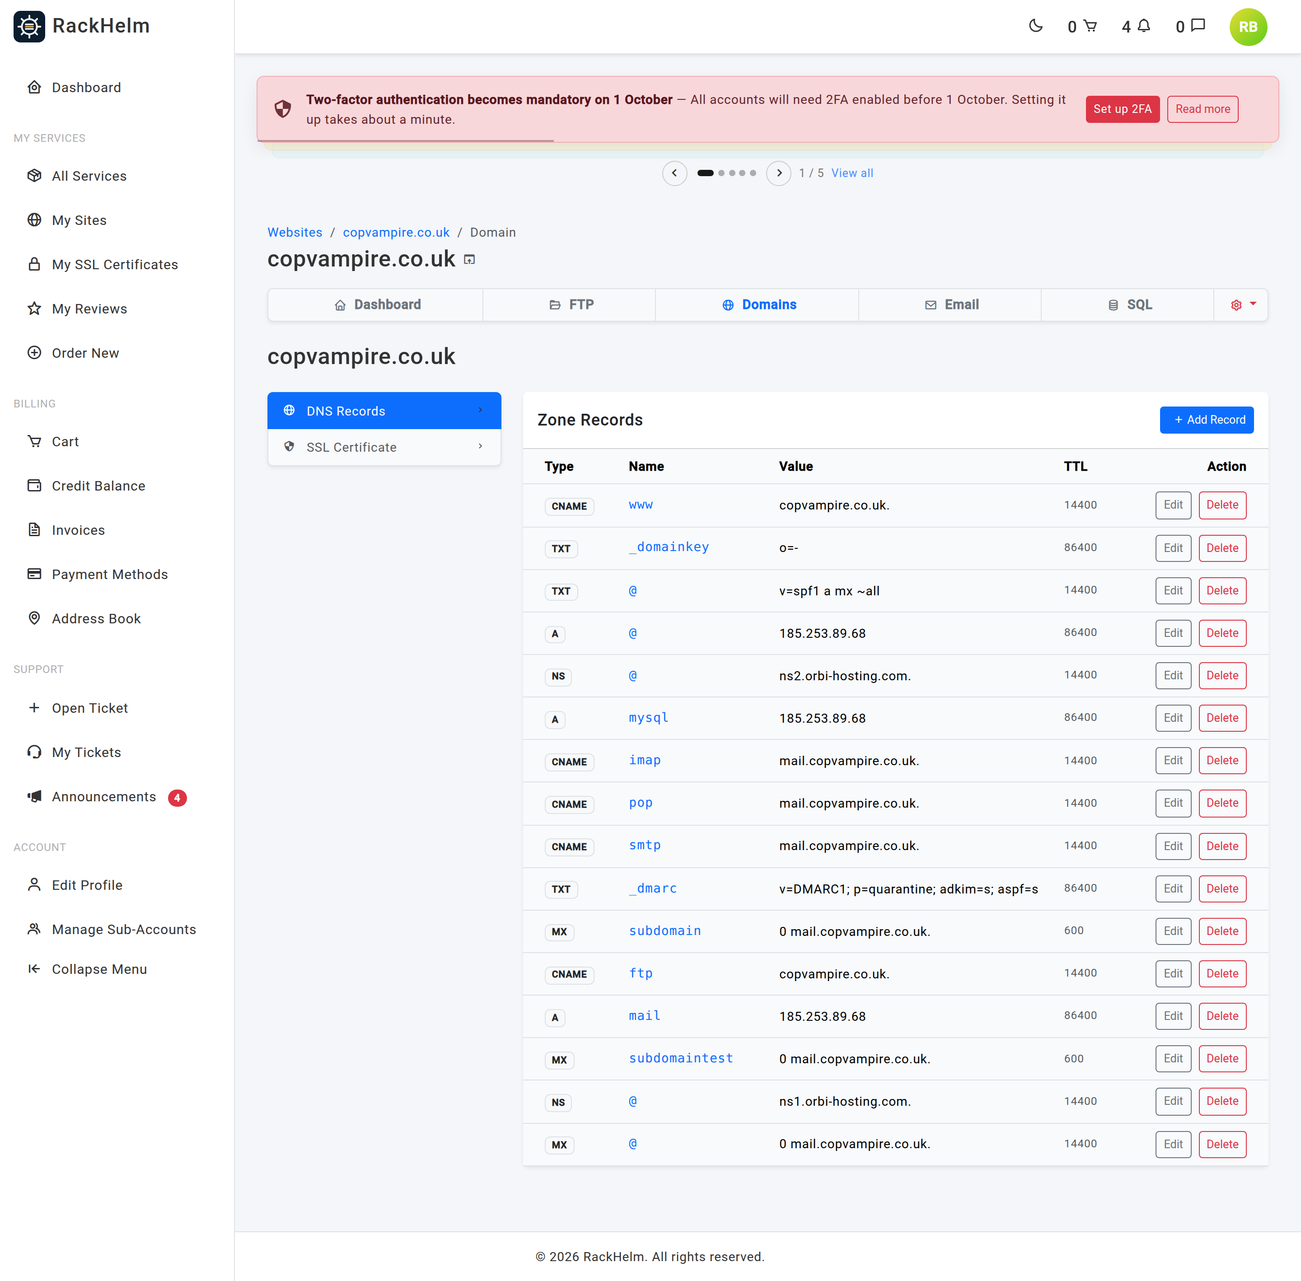
Task: Click View all announcements link
Action: [x=852, y=173]
